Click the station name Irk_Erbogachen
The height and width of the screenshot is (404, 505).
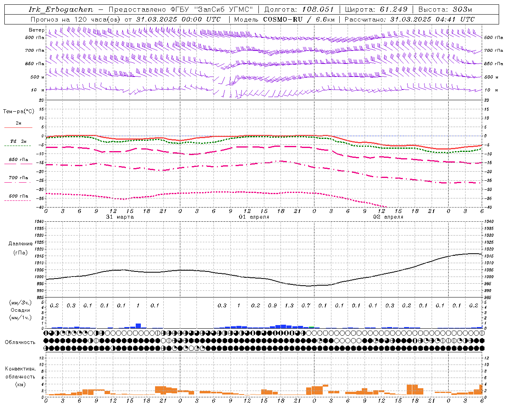coord(61,9)
